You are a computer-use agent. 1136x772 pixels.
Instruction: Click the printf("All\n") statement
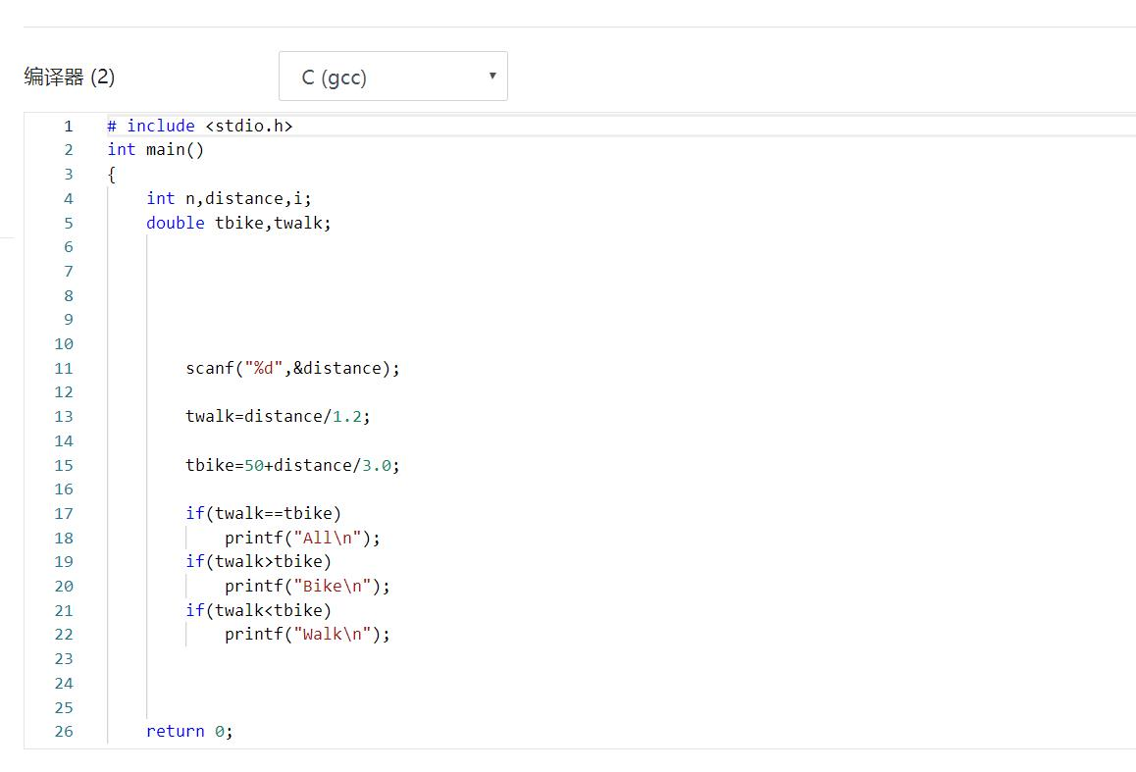[x=301, y=538]
